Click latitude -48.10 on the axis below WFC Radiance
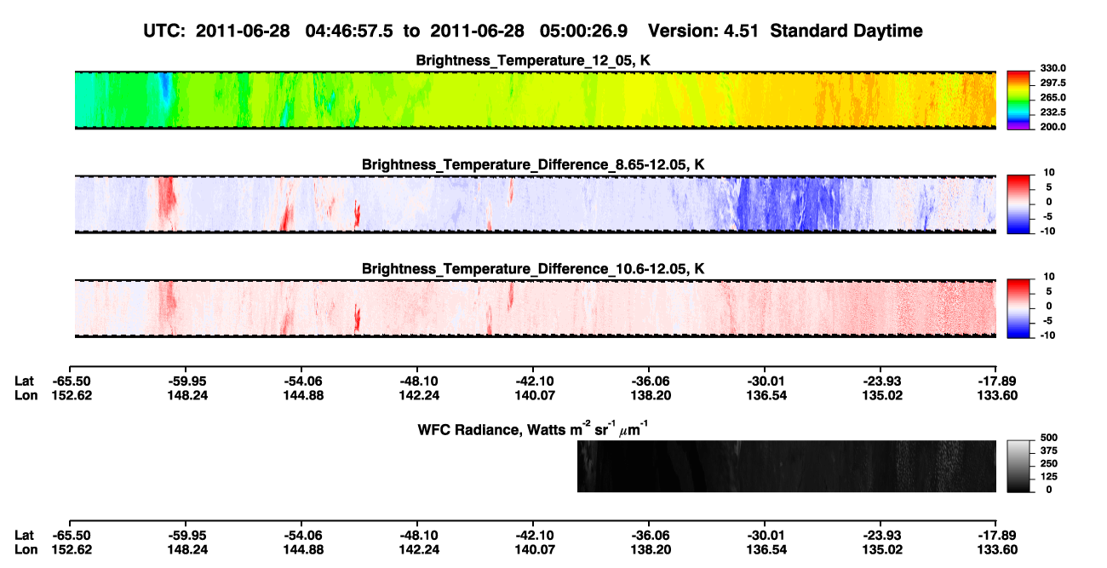Viewport: 1107px width, 568px height. coord(417,535)
